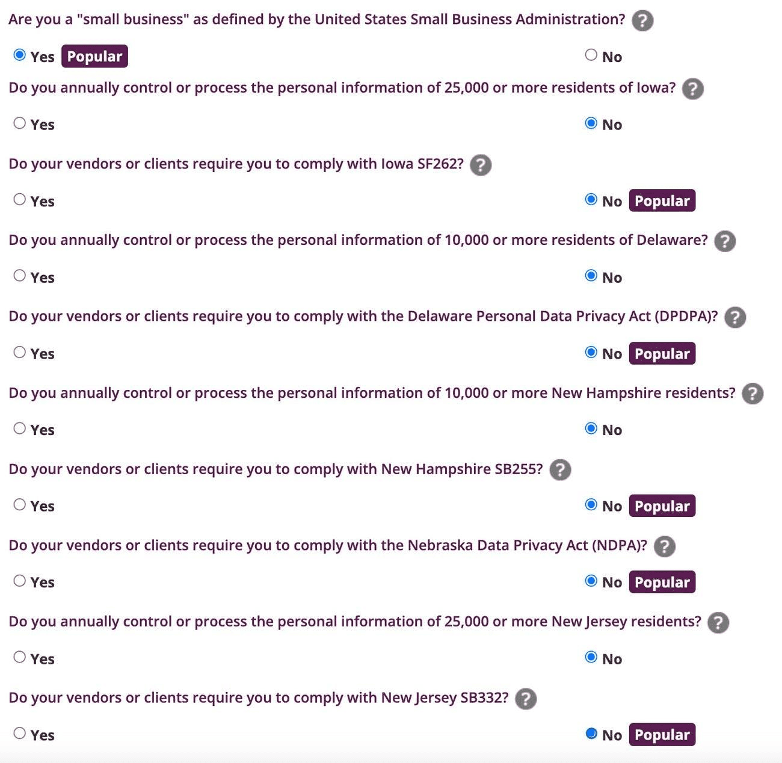Viewport: 782px width, 763px height.
Task: Select Yes for Nebraska NDPA compliance
Action: coord(20,581)
